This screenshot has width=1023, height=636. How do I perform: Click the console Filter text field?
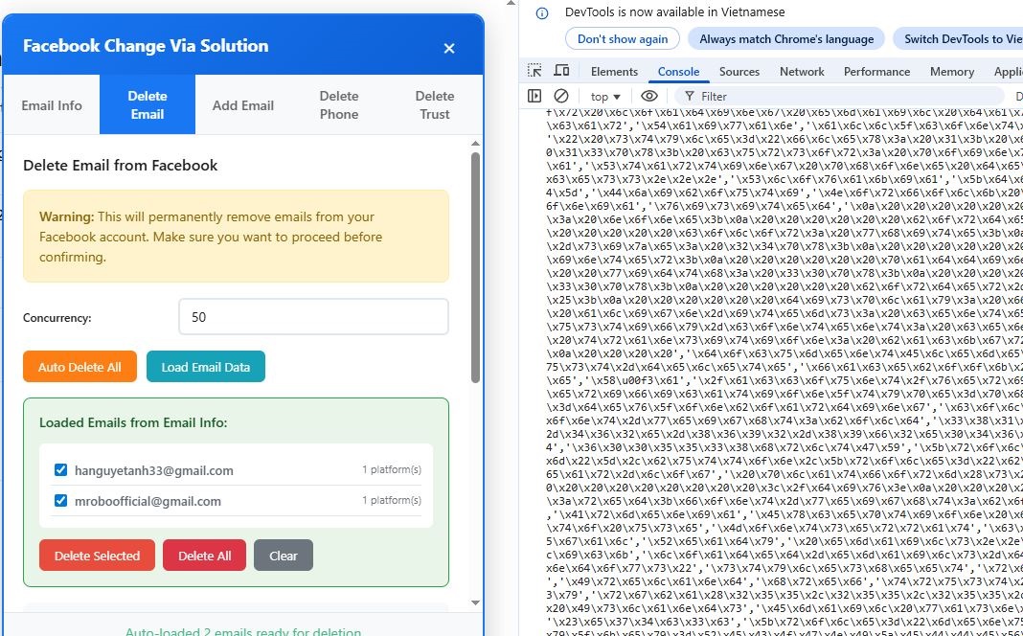[x=843, y=97]
